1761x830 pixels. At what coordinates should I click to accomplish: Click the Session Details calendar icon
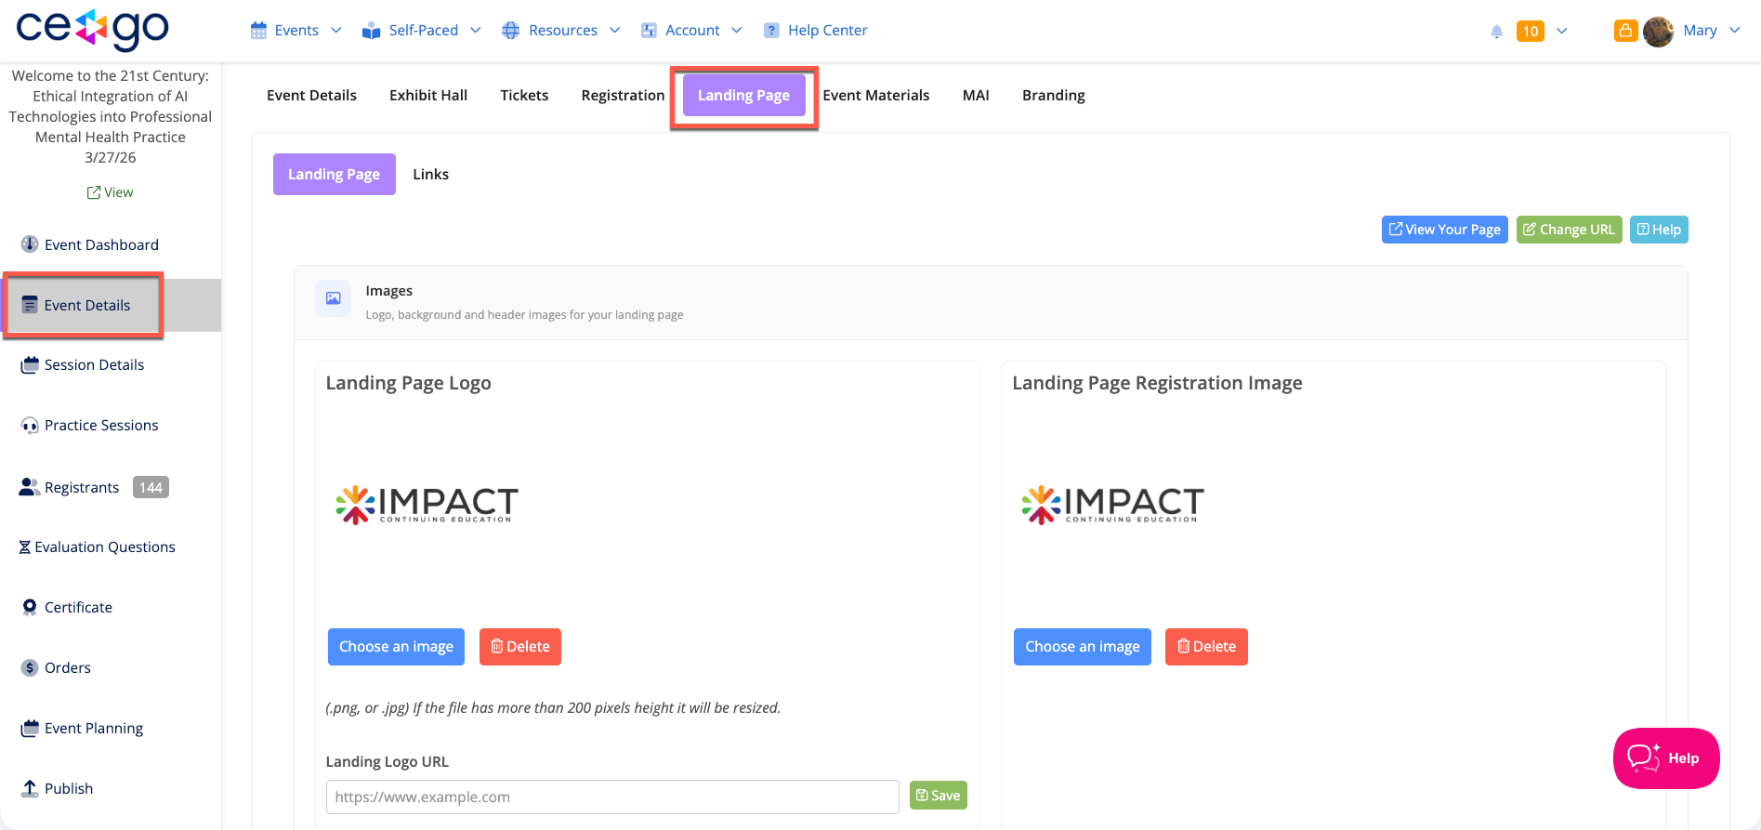[x=30, y=364]
